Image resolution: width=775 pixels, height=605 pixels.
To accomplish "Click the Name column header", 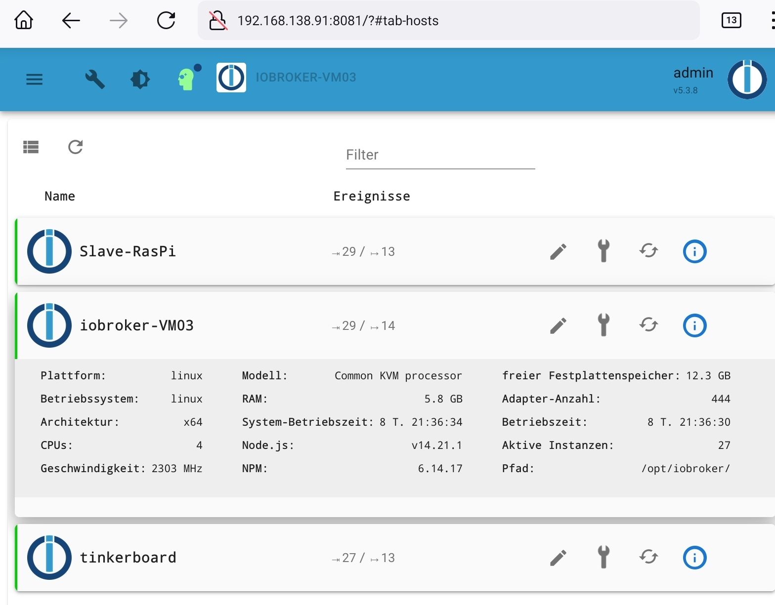I will (60, 196).
